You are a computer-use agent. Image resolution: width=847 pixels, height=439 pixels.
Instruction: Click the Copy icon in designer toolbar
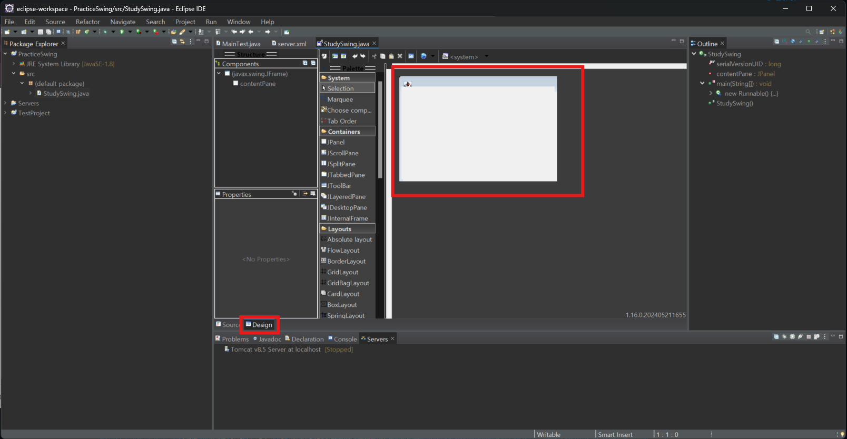tap(383, 56)
